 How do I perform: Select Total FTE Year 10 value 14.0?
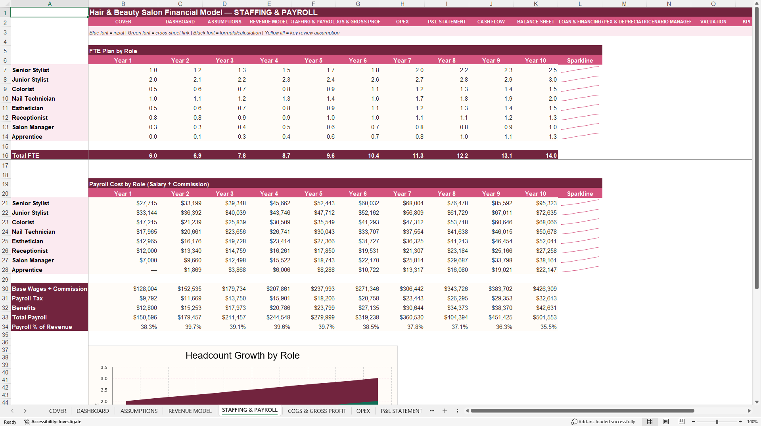point(535,156)
